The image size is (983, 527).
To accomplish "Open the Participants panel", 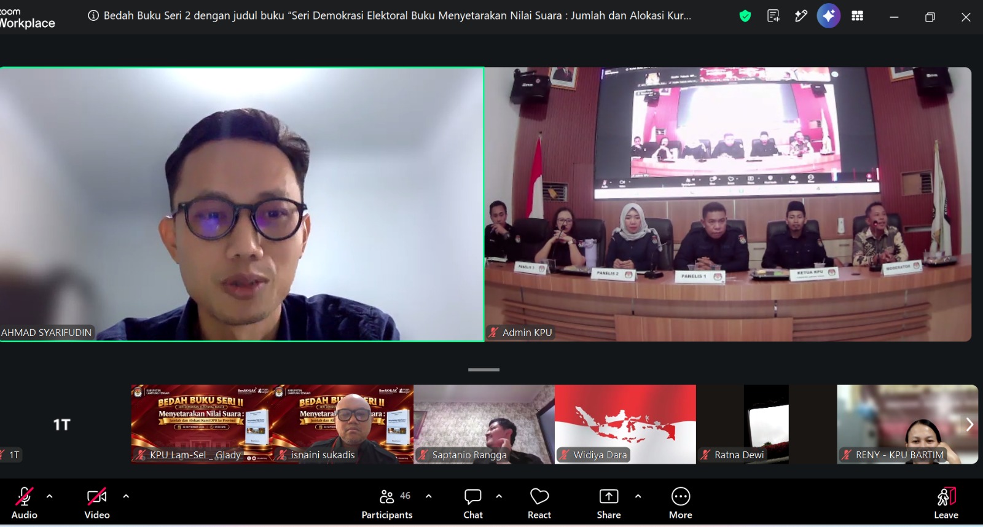I will 387,503.
